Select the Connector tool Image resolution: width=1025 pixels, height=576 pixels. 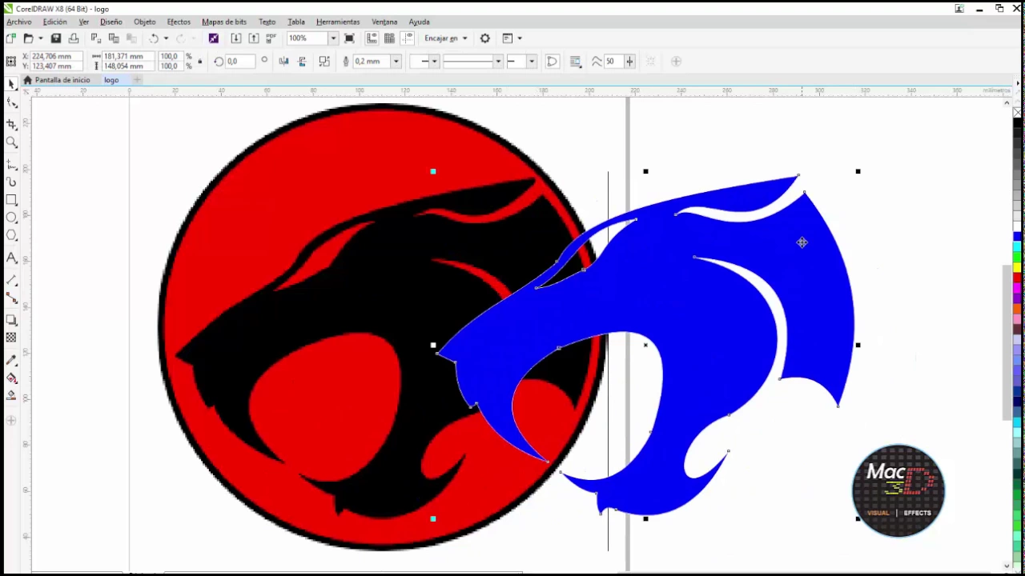(x=11, y=298)
